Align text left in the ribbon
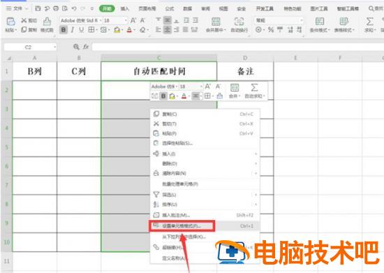The height and width of the screenshot is (273, 384). pyautogui.click(x=158, y=30)
